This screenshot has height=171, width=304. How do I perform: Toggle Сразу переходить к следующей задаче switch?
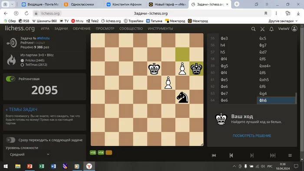pos(10,140)
